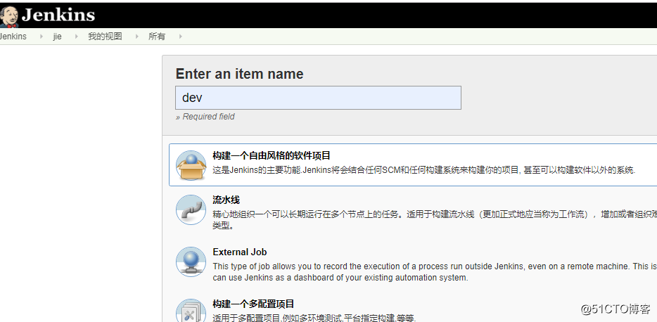
Task: Choose 构建一个多配置项目 title
Action: coord(253,304)
